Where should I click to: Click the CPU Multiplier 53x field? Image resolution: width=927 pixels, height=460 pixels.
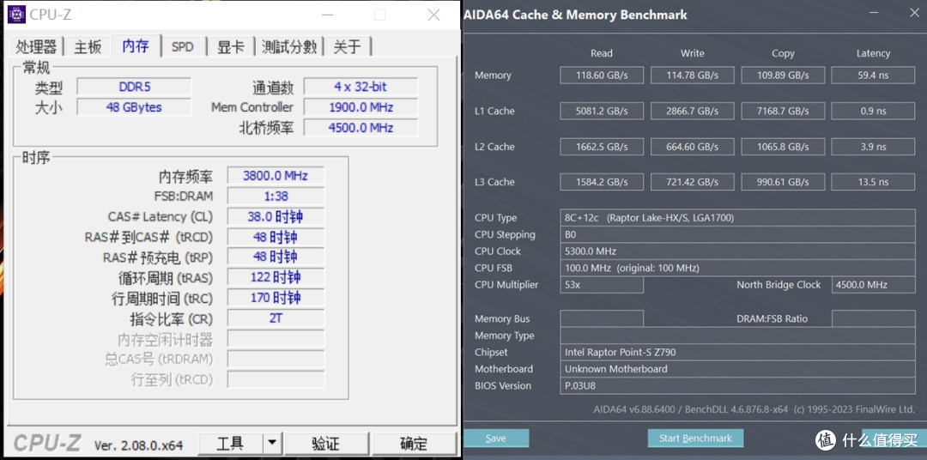(x=602, y=284)
